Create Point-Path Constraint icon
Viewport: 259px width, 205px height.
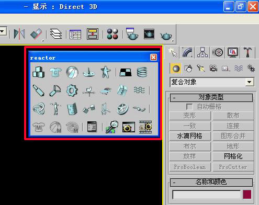139,108
